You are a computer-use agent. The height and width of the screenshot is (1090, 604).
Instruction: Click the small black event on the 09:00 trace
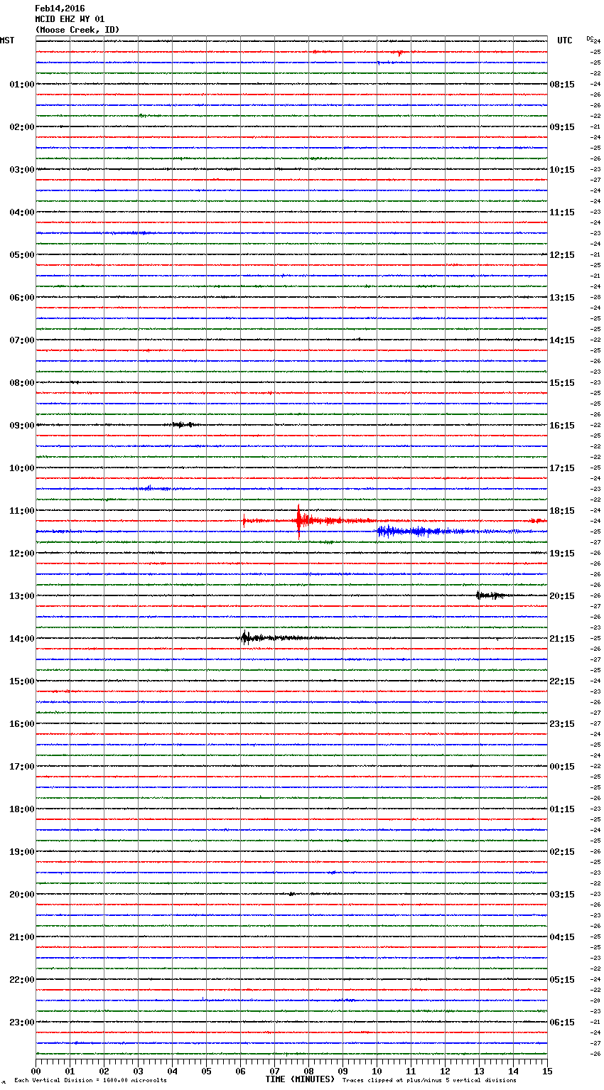click(182, 424)
